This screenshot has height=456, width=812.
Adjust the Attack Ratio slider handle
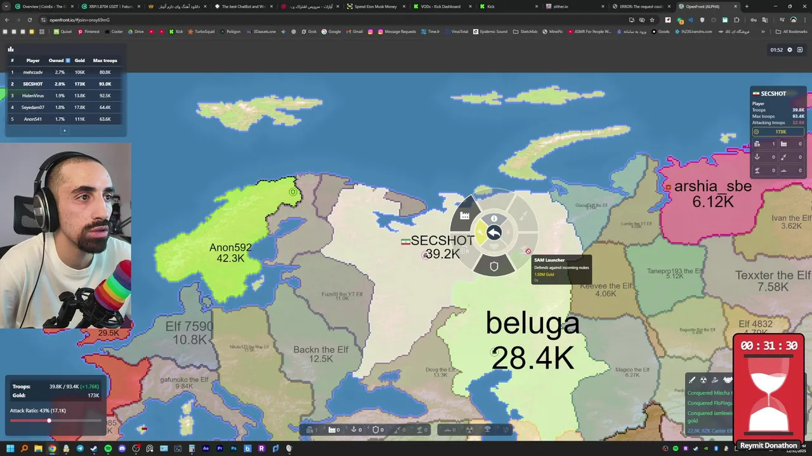tap(49, 421)
